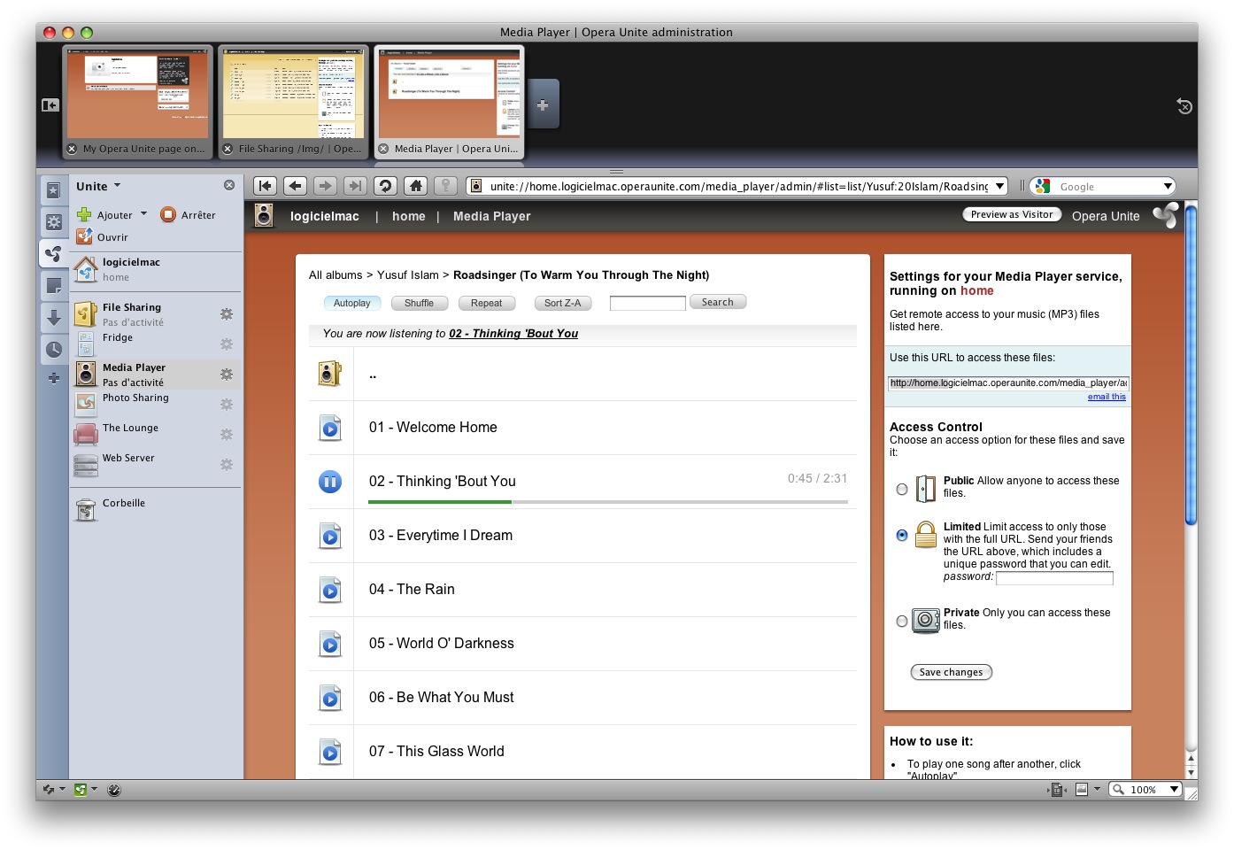
Task: Open Photo Sharing settings gear
Action: coord(227,405)
